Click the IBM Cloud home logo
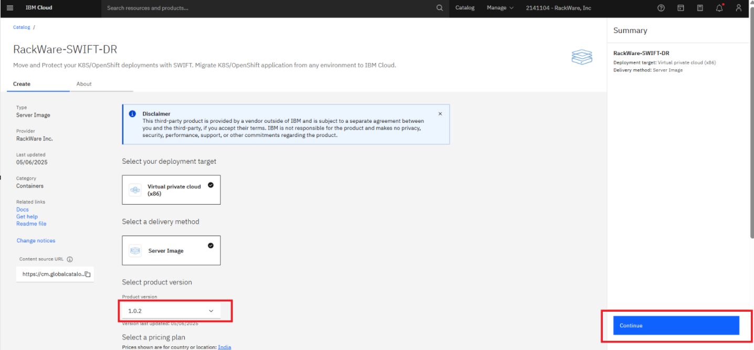This screenshot has width=754, height=350. click(39, 8)
